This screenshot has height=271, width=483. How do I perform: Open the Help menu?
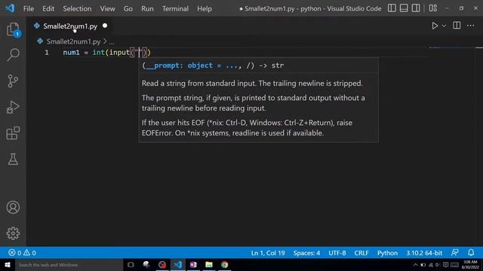tap(205, 8)
